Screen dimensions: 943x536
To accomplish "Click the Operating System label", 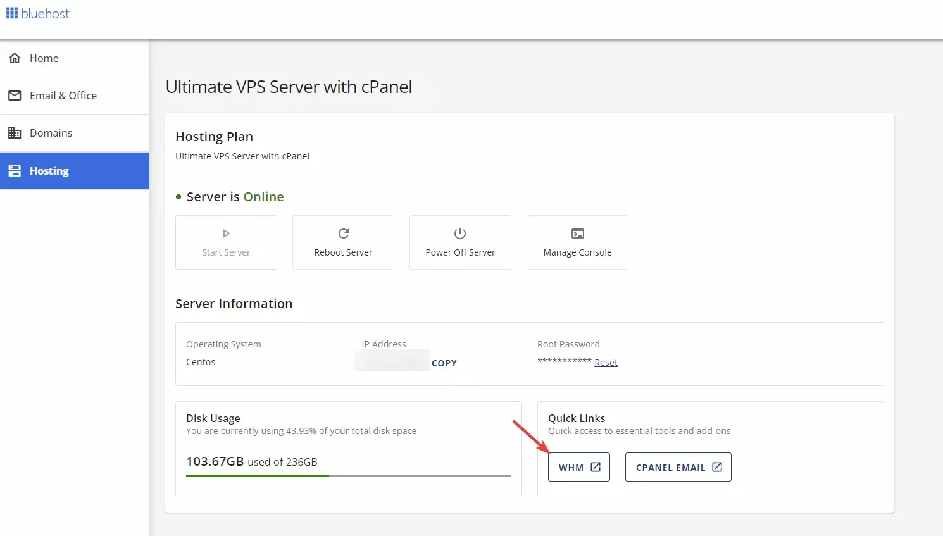I will click(223, 344).
